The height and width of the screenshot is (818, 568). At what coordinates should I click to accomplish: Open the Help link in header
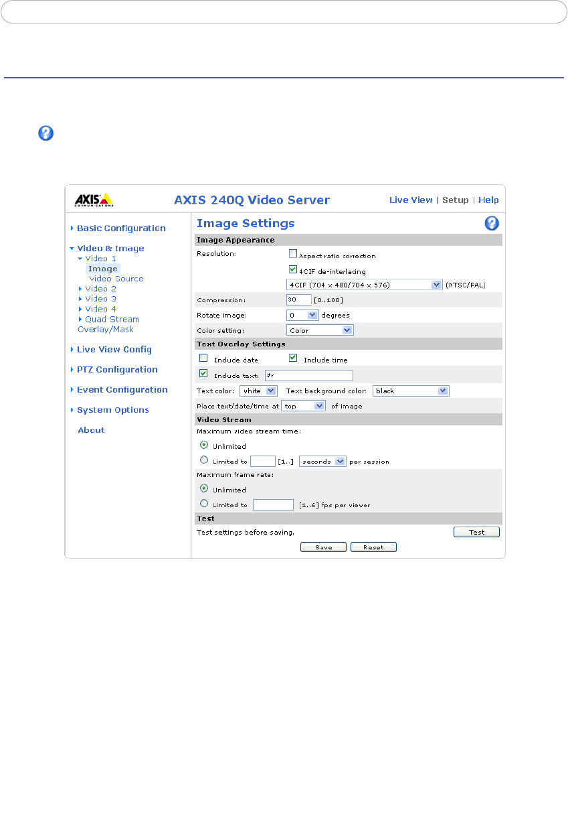tap(488, 200)
